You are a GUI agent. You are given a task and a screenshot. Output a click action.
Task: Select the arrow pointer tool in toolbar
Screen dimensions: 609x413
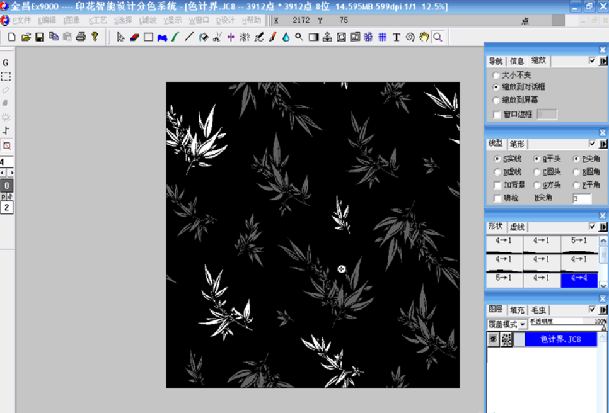tap(121, 37)
